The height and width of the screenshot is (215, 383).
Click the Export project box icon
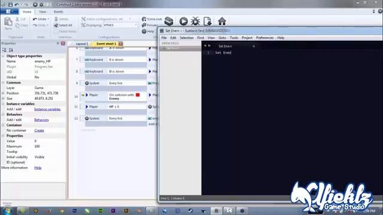(x=169, y=21)
